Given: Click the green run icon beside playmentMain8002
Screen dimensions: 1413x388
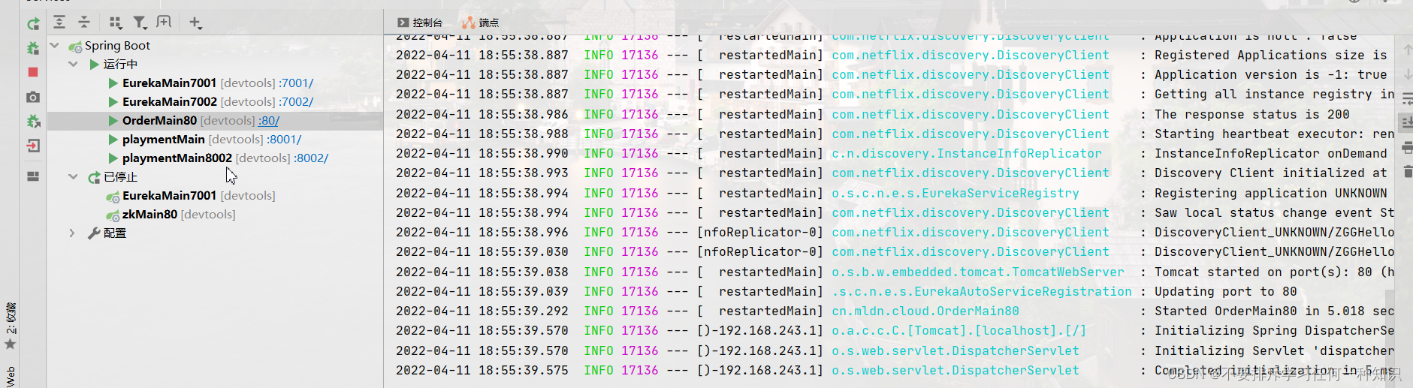Looking at the screenshot, I should tap(113, 158).
